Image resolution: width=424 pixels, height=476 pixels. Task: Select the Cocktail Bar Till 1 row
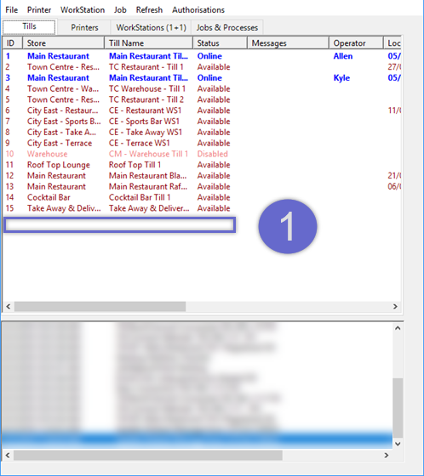click(202, 197)
